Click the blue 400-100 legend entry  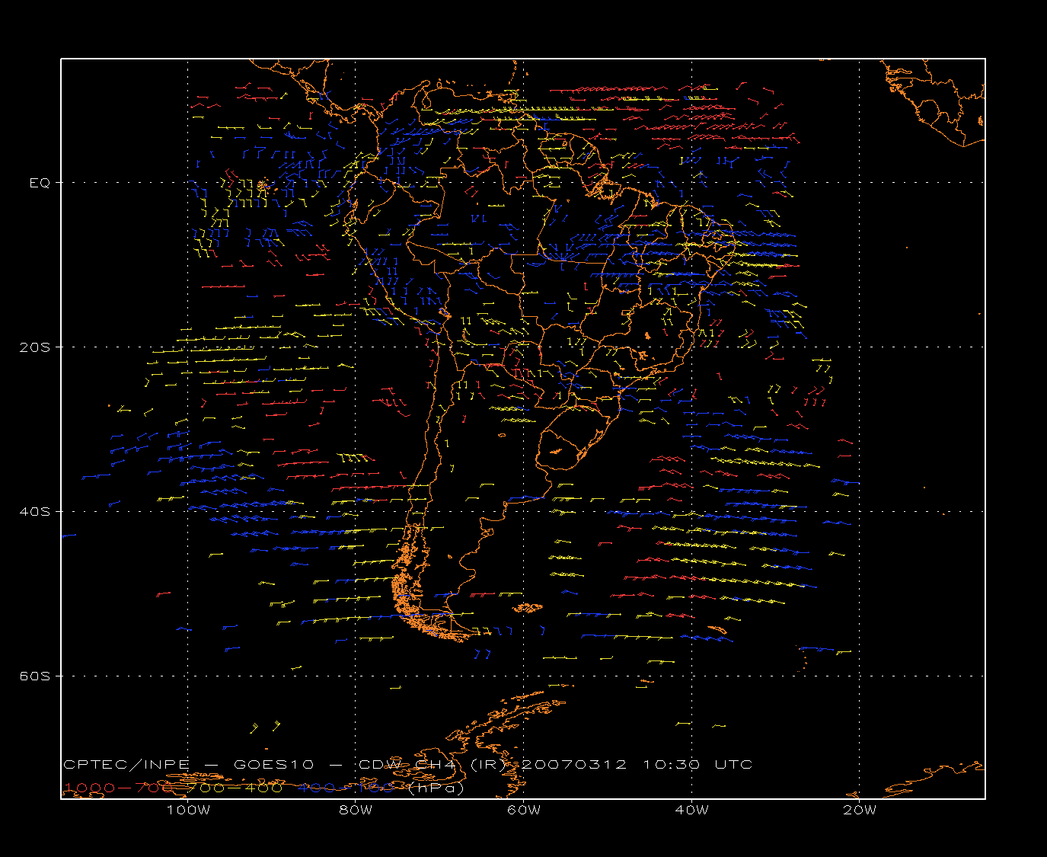pyautogui.click(x=345, y=788)
